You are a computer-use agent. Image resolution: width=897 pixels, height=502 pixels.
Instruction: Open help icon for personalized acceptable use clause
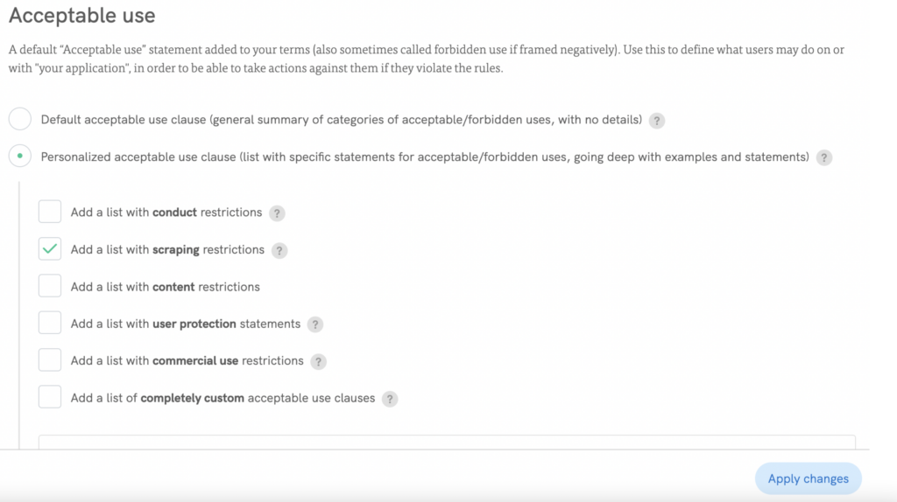tap(823, 158)
